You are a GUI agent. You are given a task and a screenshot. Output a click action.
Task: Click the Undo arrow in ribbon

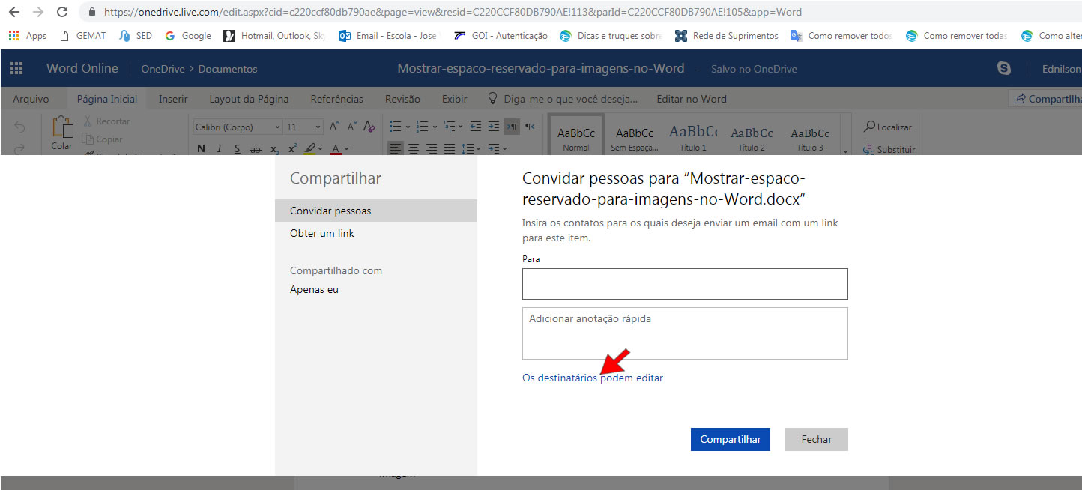[19, 127]
